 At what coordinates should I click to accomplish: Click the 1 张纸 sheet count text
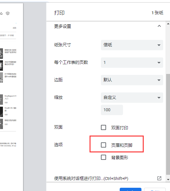157,13
